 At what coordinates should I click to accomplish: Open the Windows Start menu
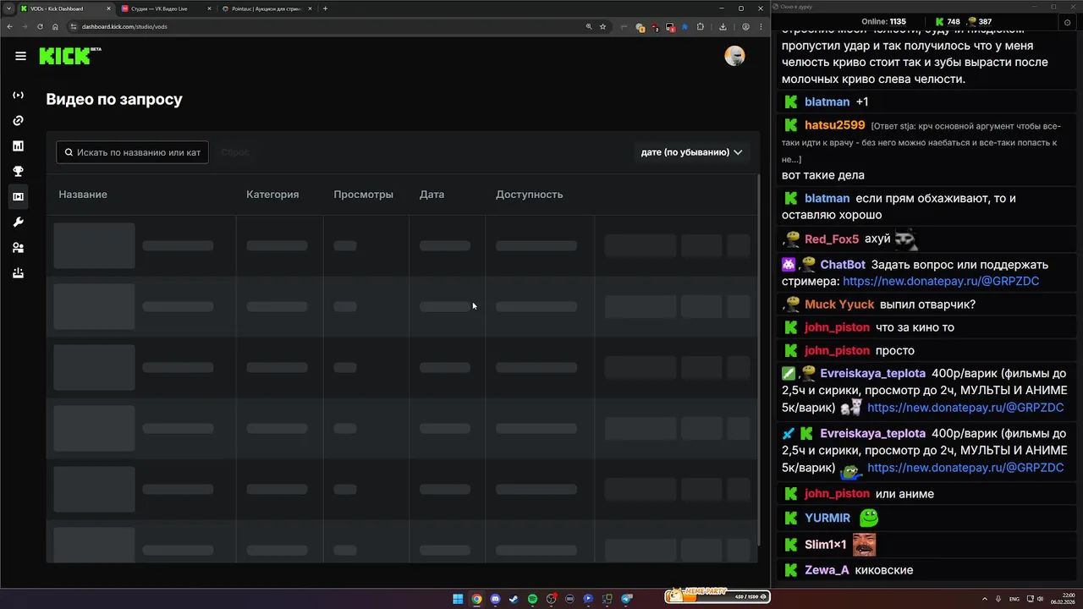coord(458,599)
